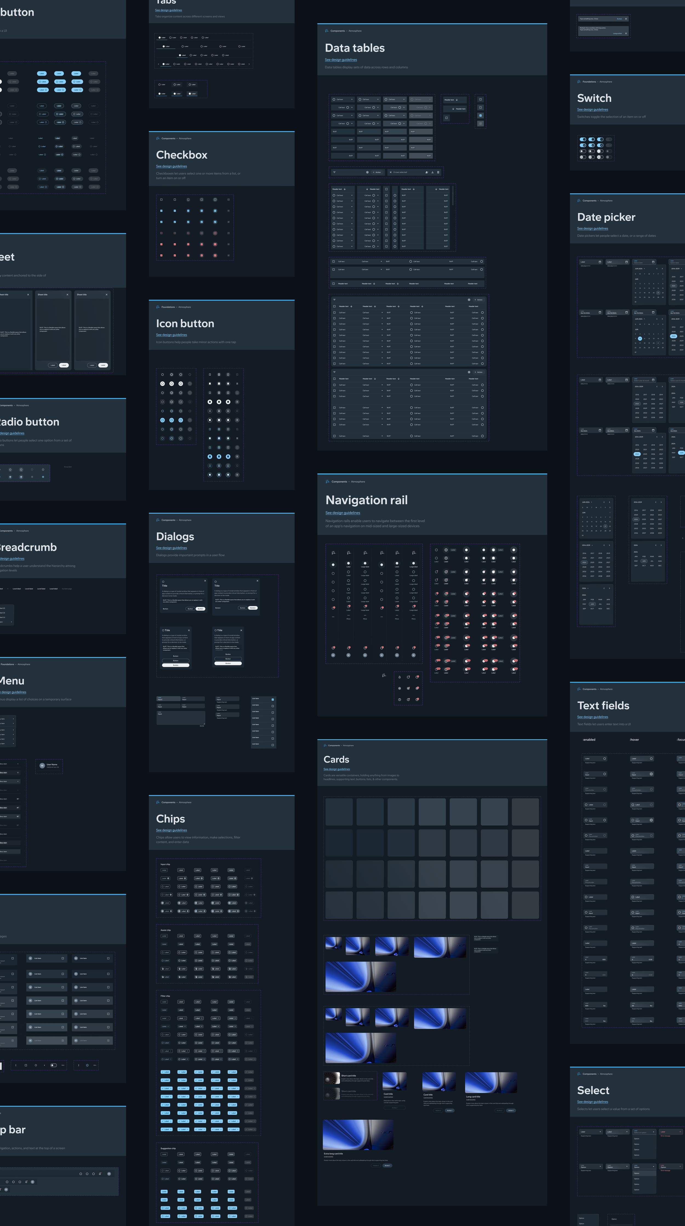Click the logo icon in the Date picker header

coord(579,201)
